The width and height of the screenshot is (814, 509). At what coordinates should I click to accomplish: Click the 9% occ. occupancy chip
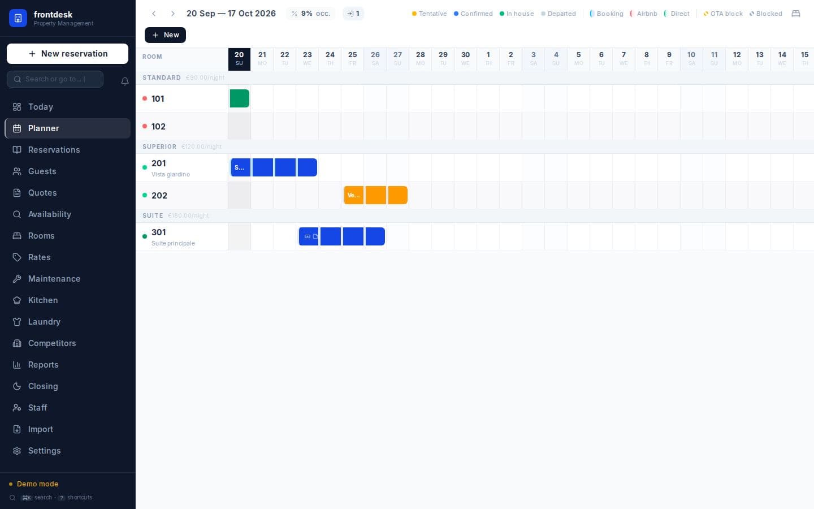(x=310, y=14)
